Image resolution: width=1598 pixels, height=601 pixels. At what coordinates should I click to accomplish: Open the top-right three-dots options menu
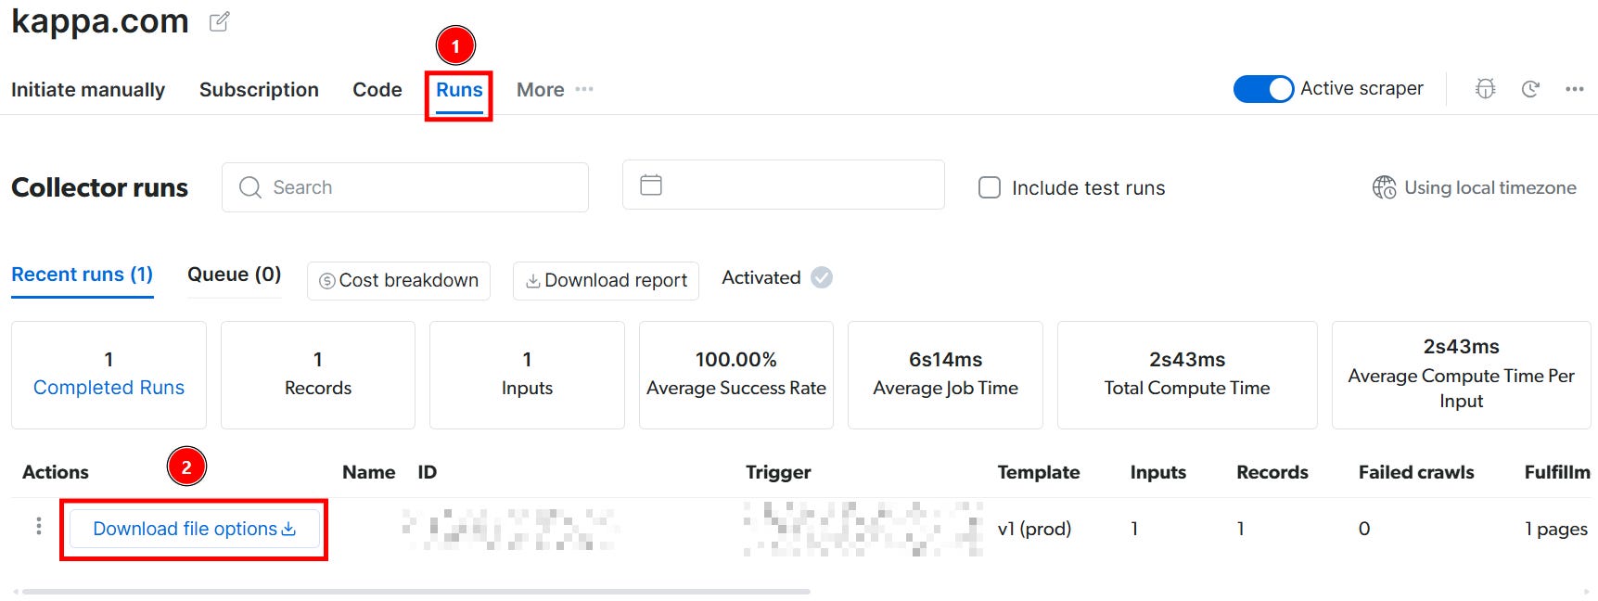click(x=1575, y=89)
